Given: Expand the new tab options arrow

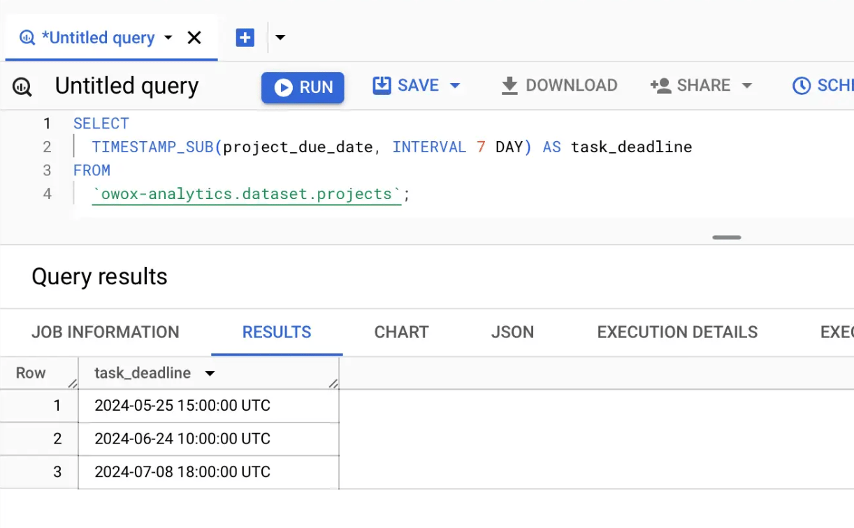Looking at the screenshot, I should tap(280, 38).
